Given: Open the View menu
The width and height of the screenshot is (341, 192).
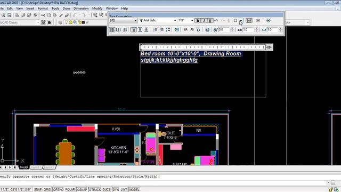Looking at the screenshot, I should tap(19, 9).
